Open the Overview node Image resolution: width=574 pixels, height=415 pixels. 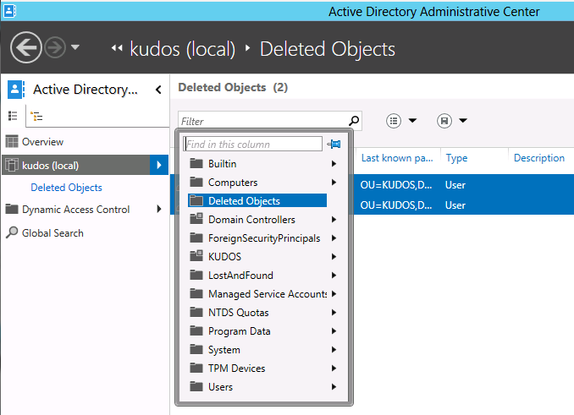42,142
